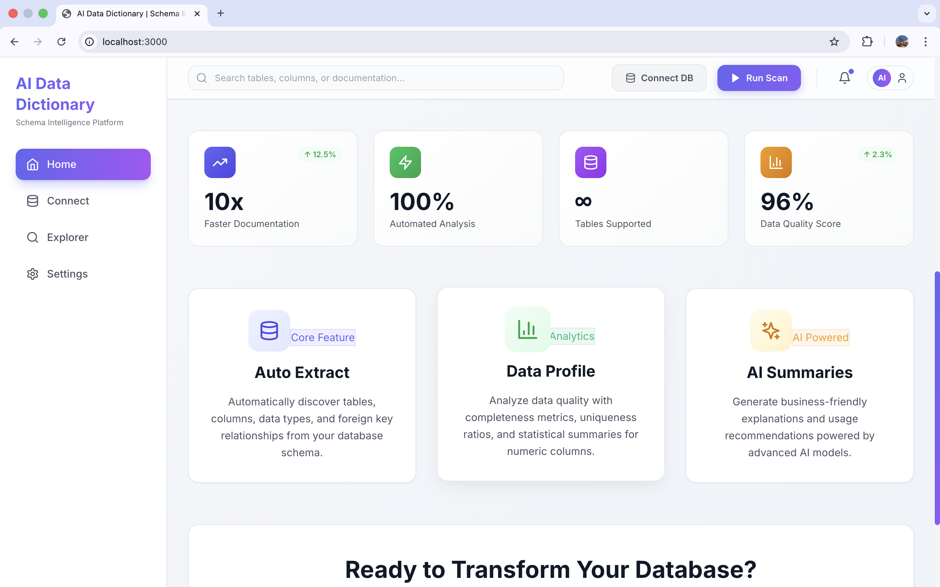This screenshot has width=940, height=587.
Task: Click the user profile icon next to AI avatar
Action: pyautogui.click(x=902, y=78)
